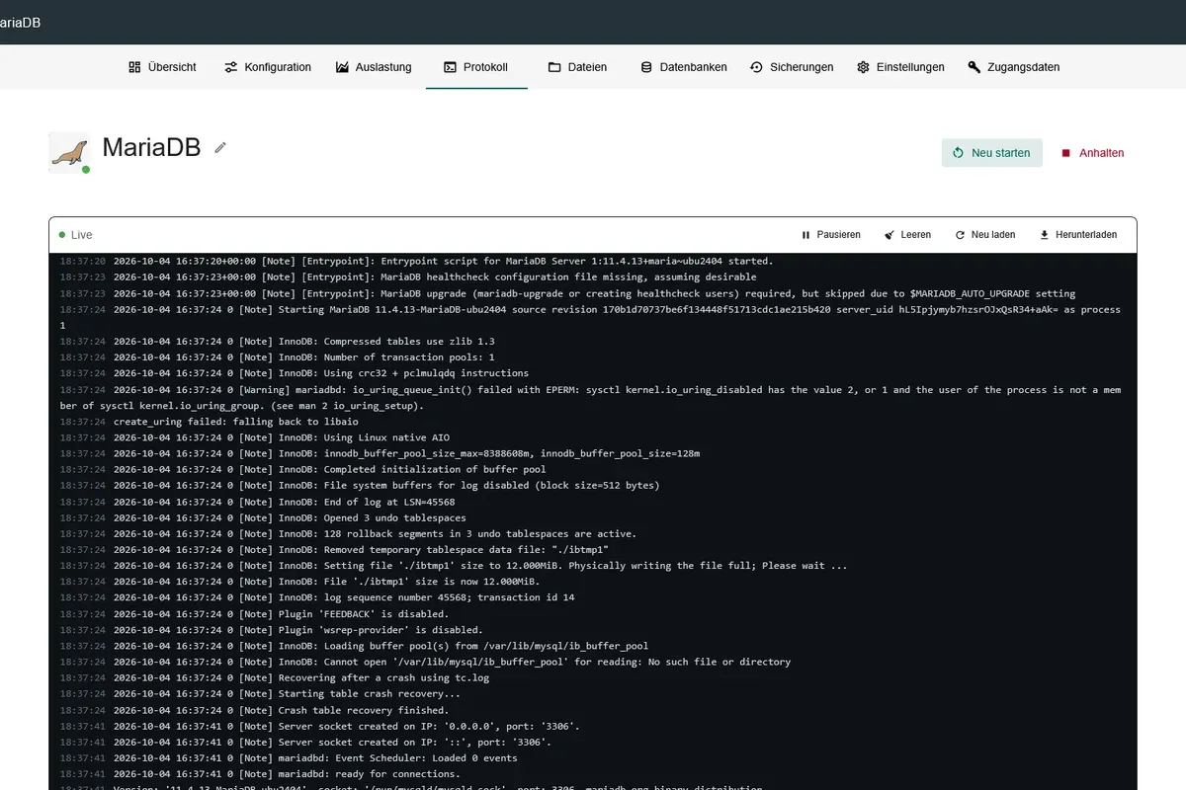Switch to the Konfiguration tab

[268, 67]
